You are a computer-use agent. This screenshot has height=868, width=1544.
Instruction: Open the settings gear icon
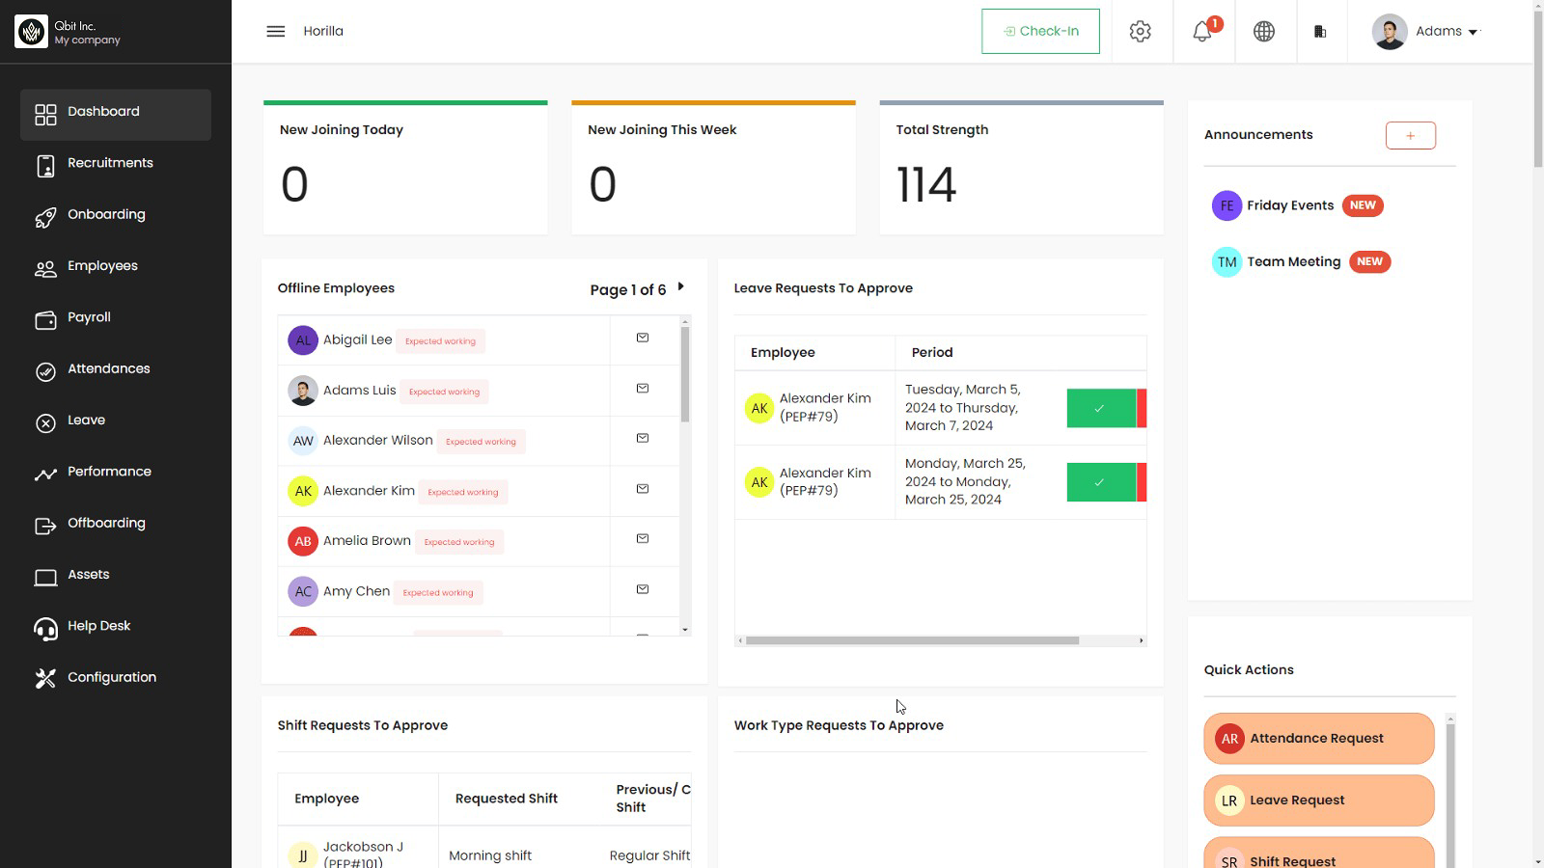tap(1140, 32)
